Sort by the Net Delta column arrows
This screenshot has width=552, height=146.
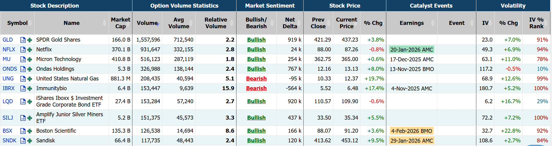[300, 23]
